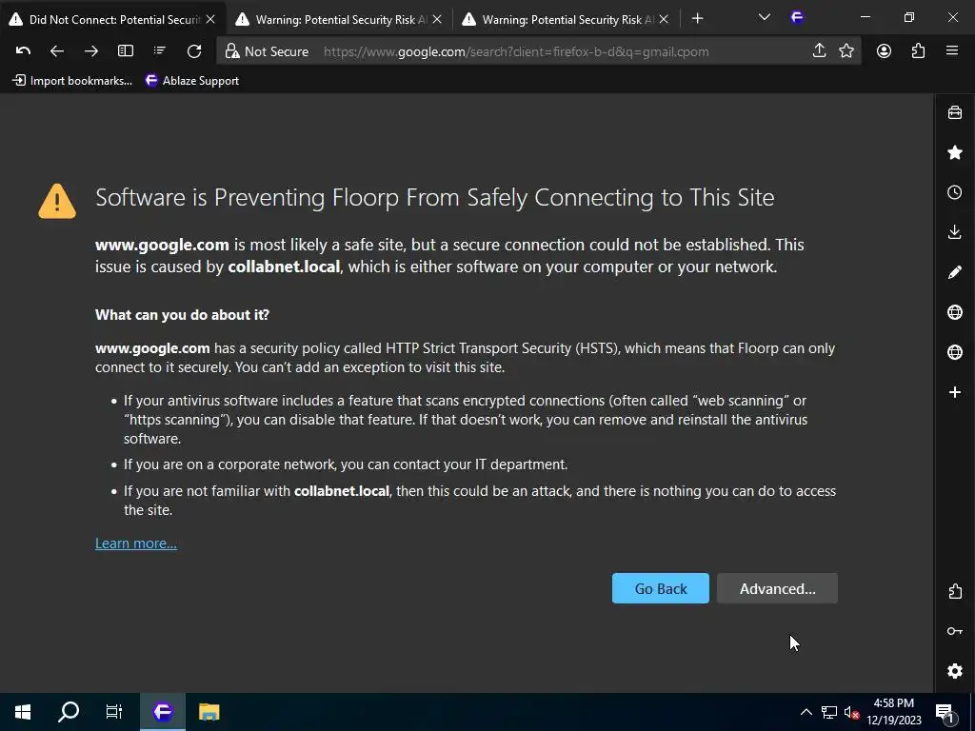Viewport: 975px width, 731px height.
Task: Open the hamburger application menu
Action: click(952, 51)
